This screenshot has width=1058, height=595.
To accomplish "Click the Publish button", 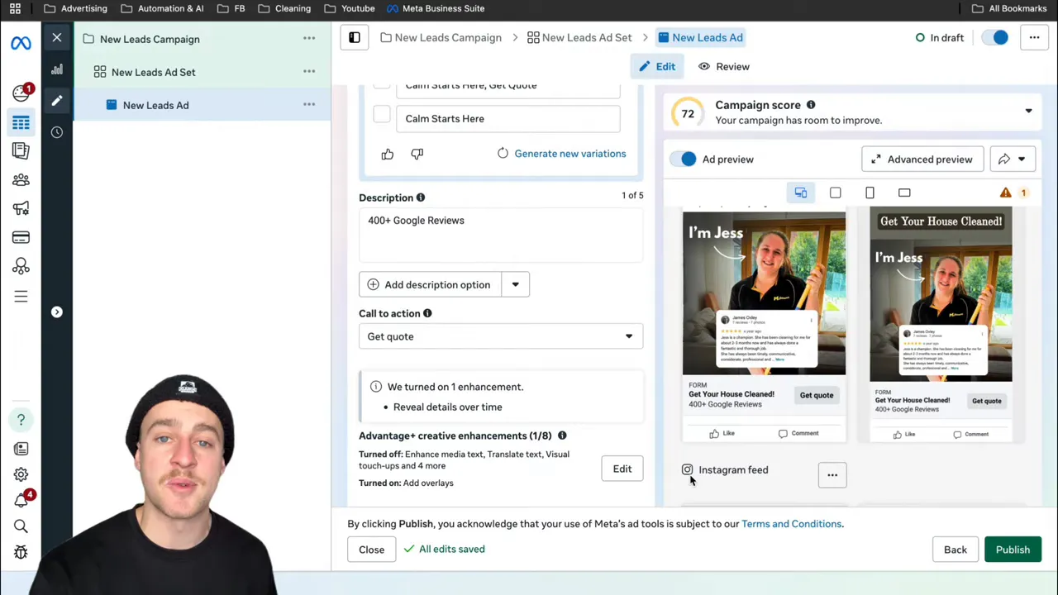I will [1013, 550].
